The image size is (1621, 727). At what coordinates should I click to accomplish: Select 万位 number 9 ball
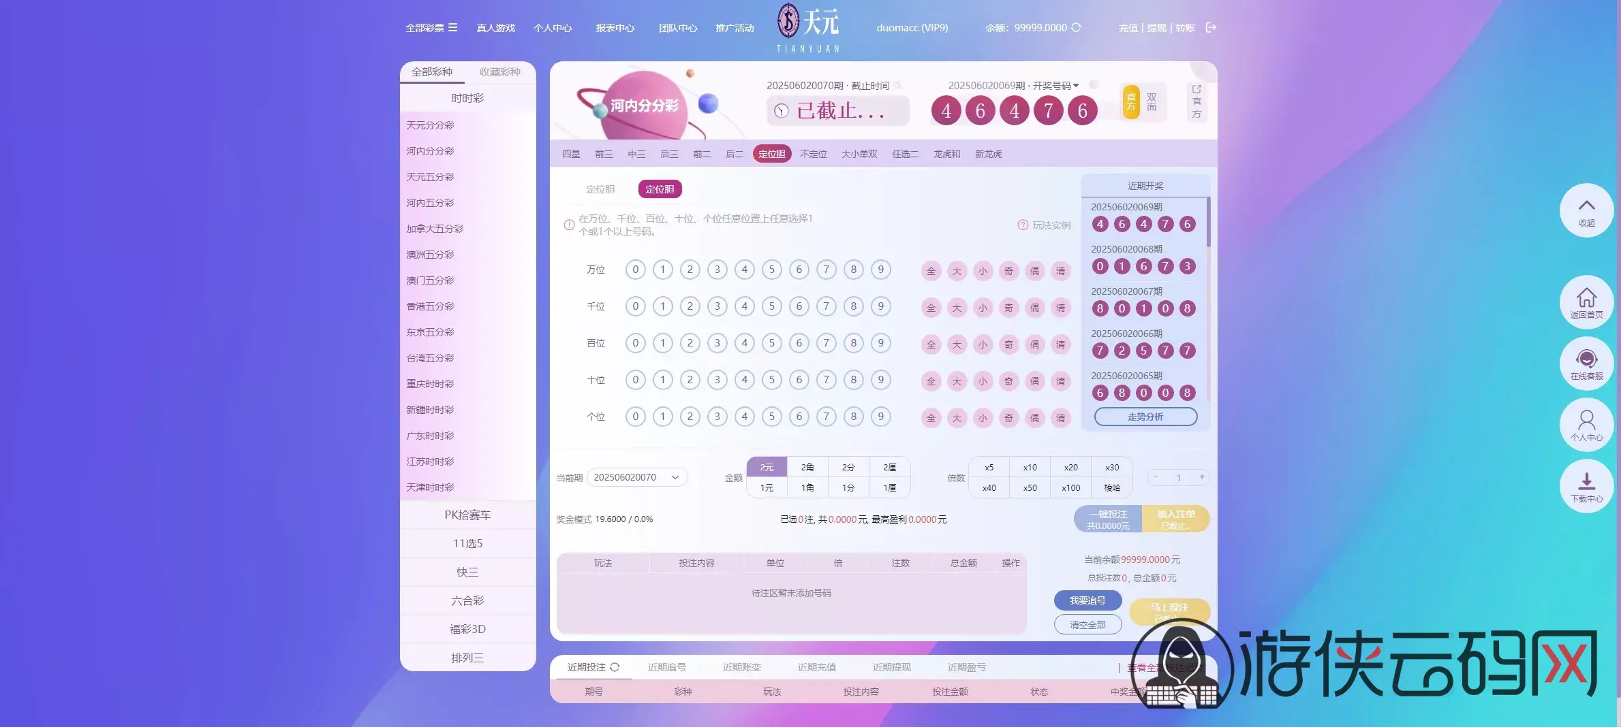pyautogui.click(x=881, y=270)
